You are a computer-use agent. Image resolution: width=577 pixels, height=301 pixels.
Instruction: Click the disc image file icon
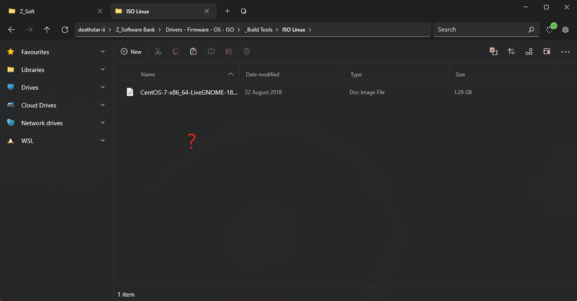pos(130,92)
